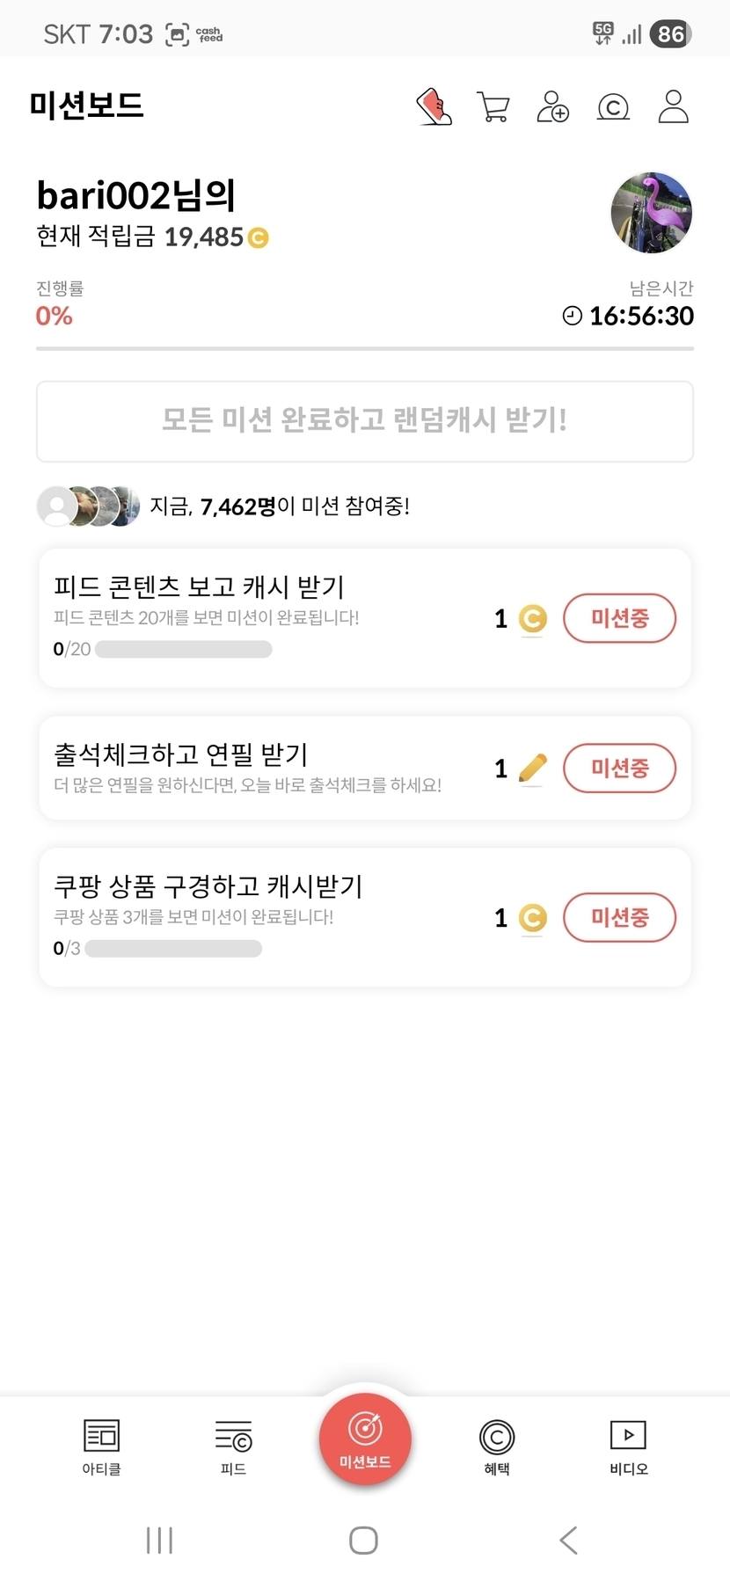Open the profile person icon
Screen dimensions: 730x1581
tap(673, 107)
